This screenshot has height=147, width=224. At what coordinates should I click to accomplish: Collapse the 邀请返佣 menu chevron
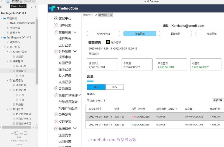[x=75, y=128]
